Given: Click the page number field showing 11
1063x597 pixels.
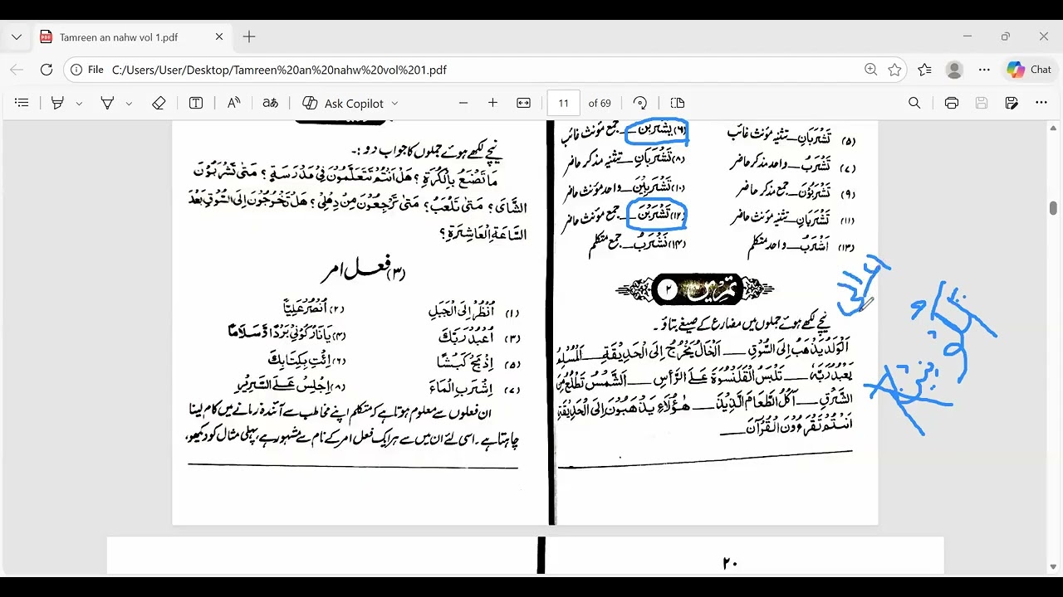Looking at the screenshot, I should (x=563, y=103).
